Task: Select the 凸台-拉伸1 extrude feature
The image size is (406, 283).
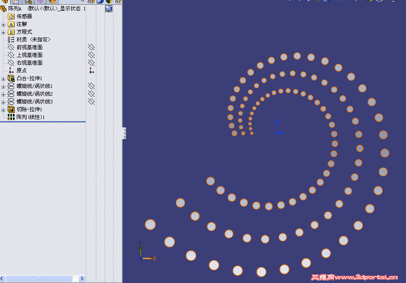Action: point(25,78)
